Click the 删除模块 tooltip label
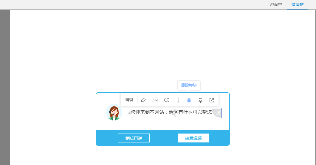Screen dimensions: 316x165 (x=189, y=85)
